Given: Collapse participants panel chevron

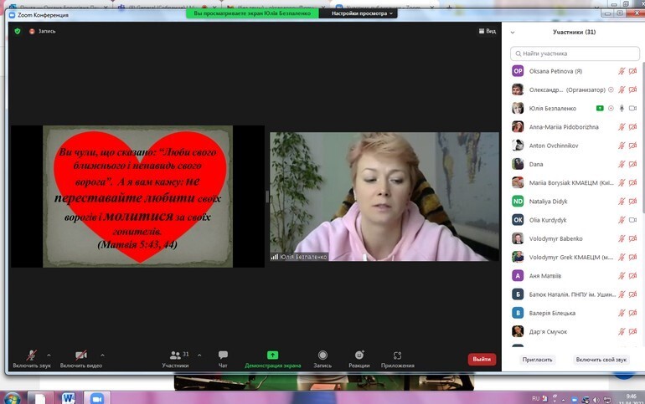Looking at the screenshot, I should coord(513,32).
